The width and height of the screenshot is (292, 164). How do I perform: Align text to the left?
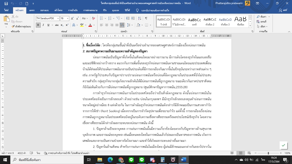[x=102, y=25]
